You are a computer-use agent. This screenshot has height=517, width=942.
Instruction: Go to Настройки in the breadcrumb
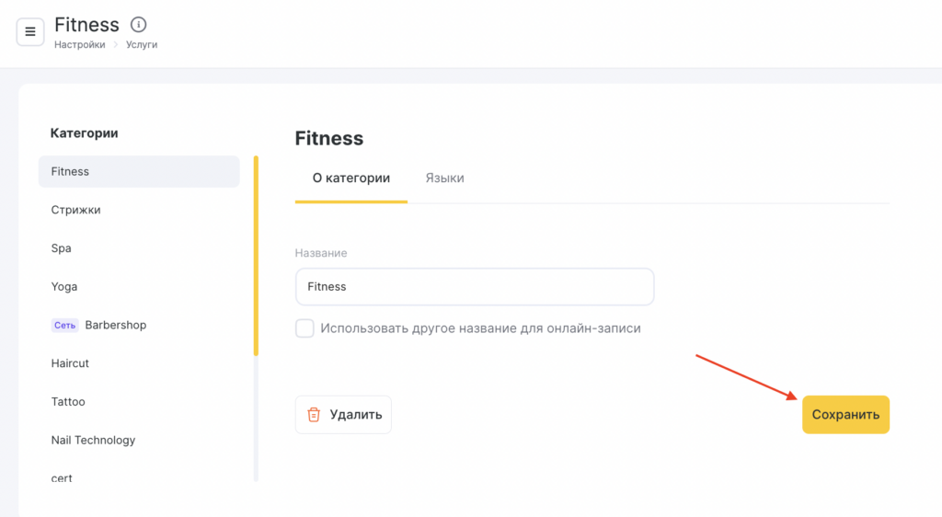coord(79,44)
